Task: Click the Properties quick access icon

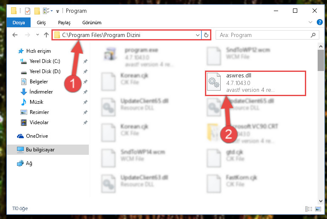Action: (x=27, y=11)
